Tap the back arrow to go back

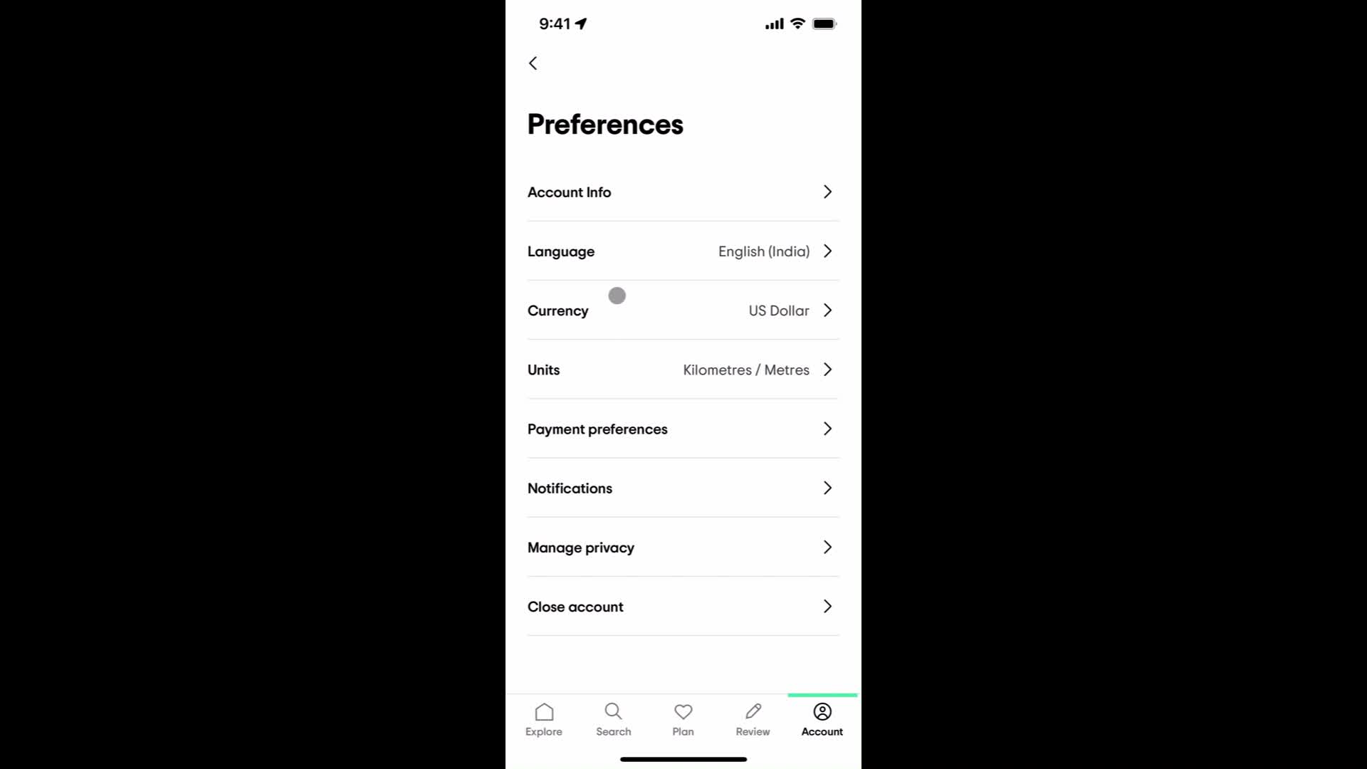pyautogui.click(x=533, y=63)
